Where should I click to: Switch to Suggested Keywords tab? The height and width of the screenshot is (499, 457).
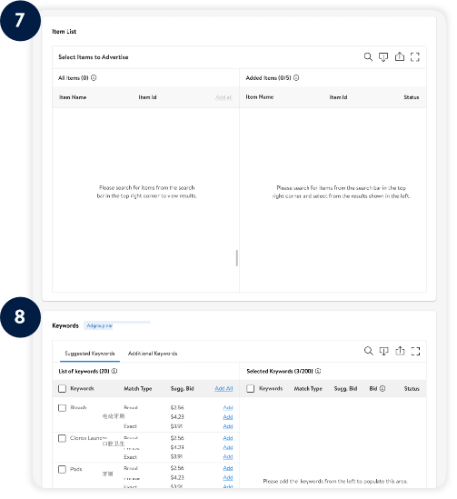pos(90,354)
